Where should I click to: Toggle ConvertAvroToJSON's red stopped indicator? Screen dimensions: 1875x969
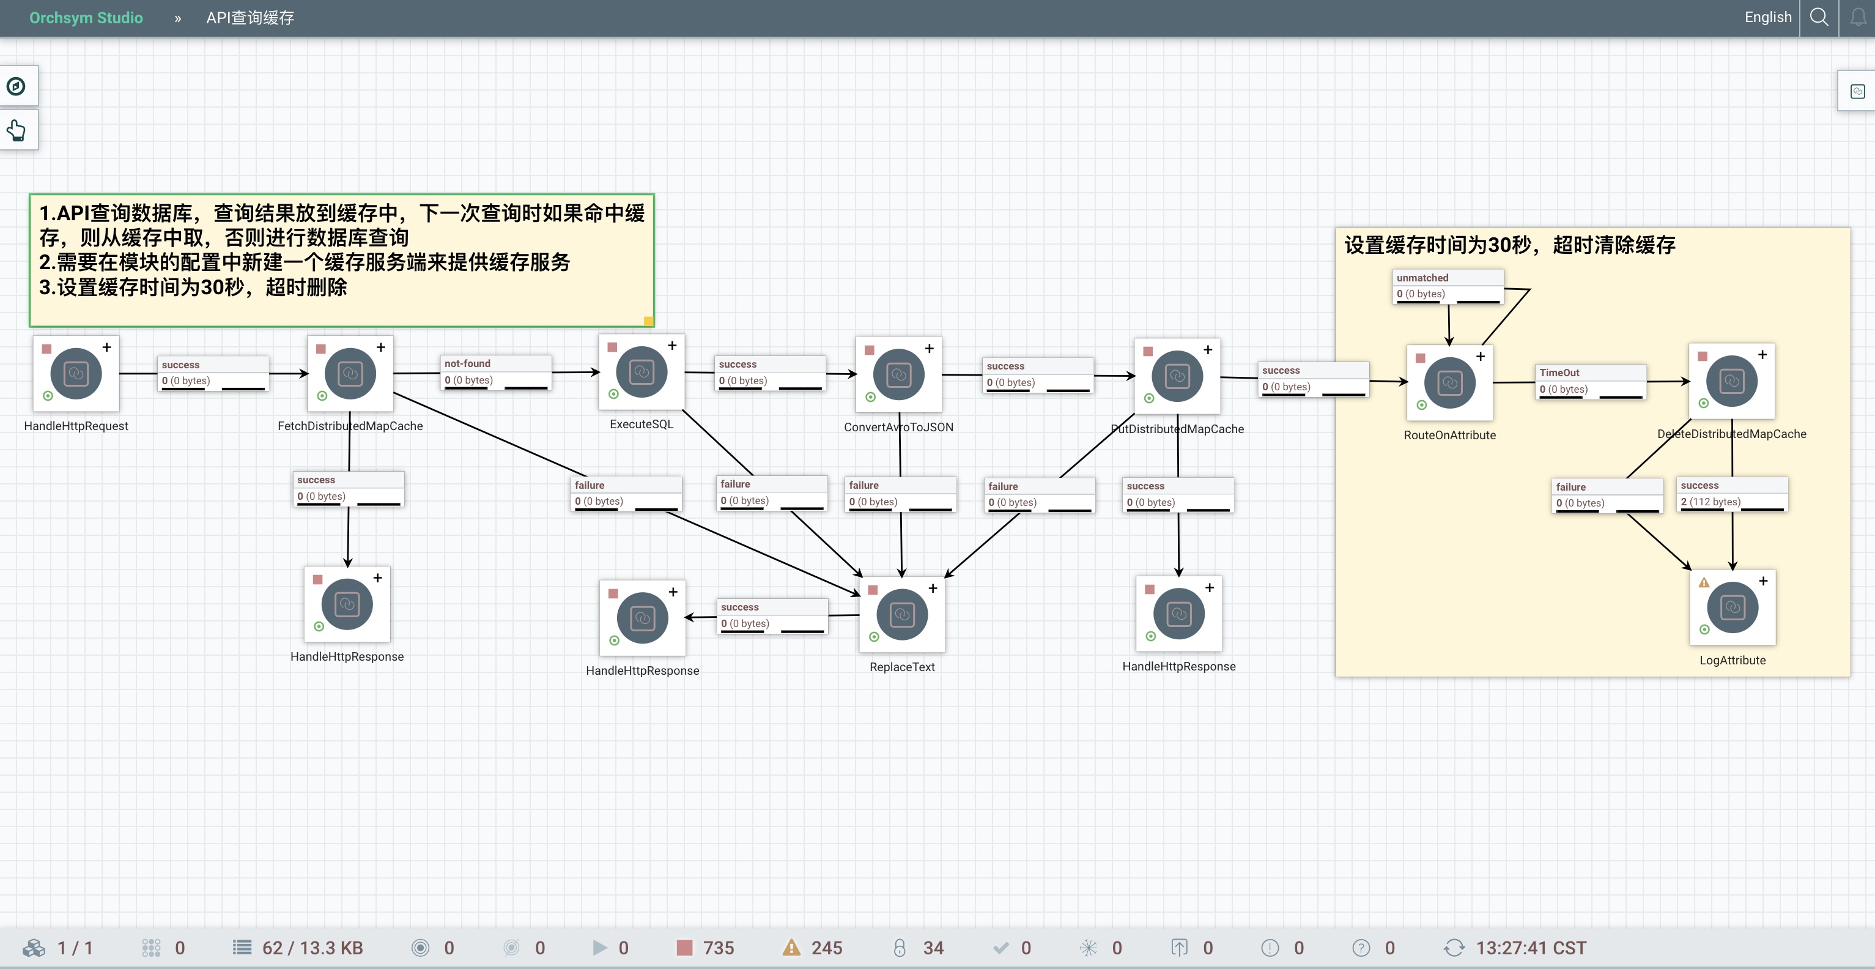pyautogui.click(x=869, y=350)
